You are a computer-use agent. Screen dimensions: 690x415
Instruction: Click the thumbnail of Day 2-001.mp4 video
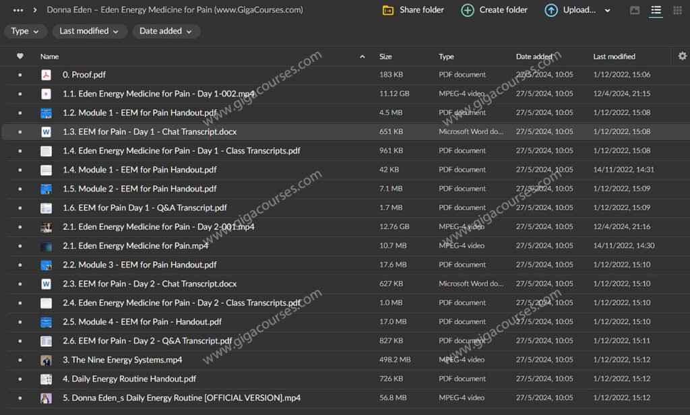point(46,227)
